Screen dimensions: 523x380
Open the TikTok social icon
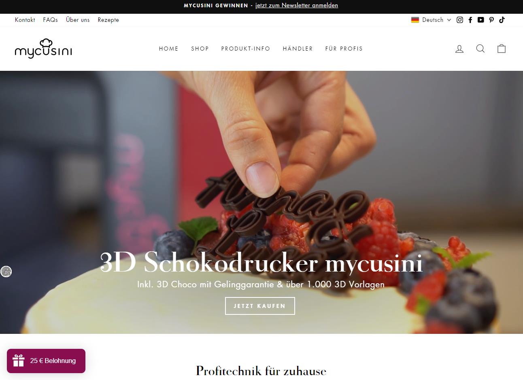[502, 20]
